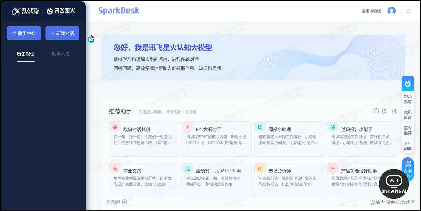Click the greeting 您好，我是讯飞星火认知大模型
Screen dimensions: 421x211
click(163, 48)
